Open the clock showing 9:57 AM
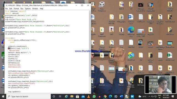Image resolution: width=177 pixels, height=99 pixels. (x=166, y=97)
